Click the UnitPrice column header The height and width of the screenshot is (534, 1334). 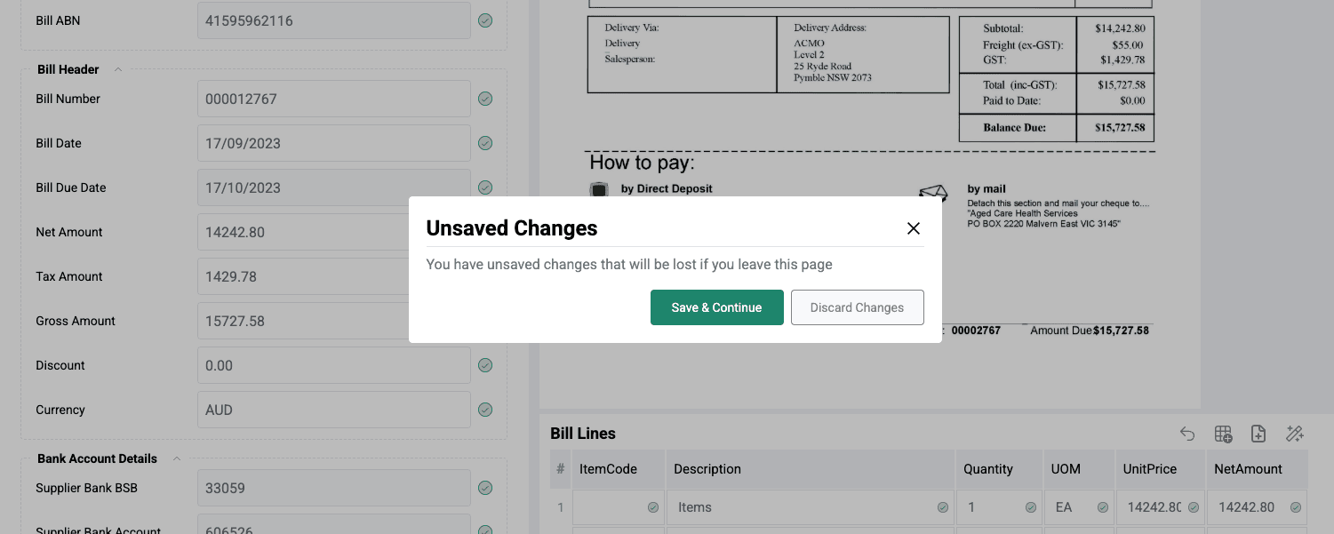coord(1160,469)
